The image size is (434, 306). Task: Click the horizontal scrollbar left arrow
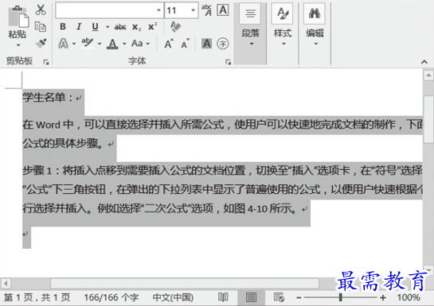pyautogui.click(x=6, y=283)
